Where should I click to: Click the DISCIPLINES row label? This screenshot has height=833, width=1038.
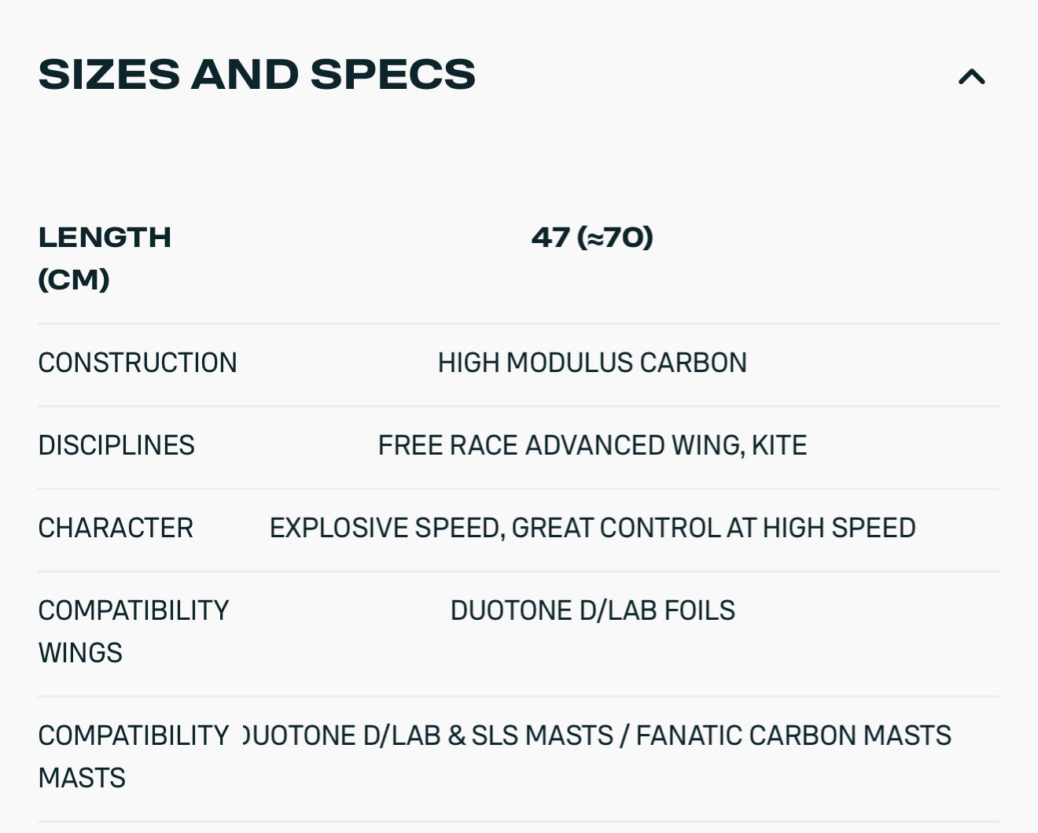[116, 445]
